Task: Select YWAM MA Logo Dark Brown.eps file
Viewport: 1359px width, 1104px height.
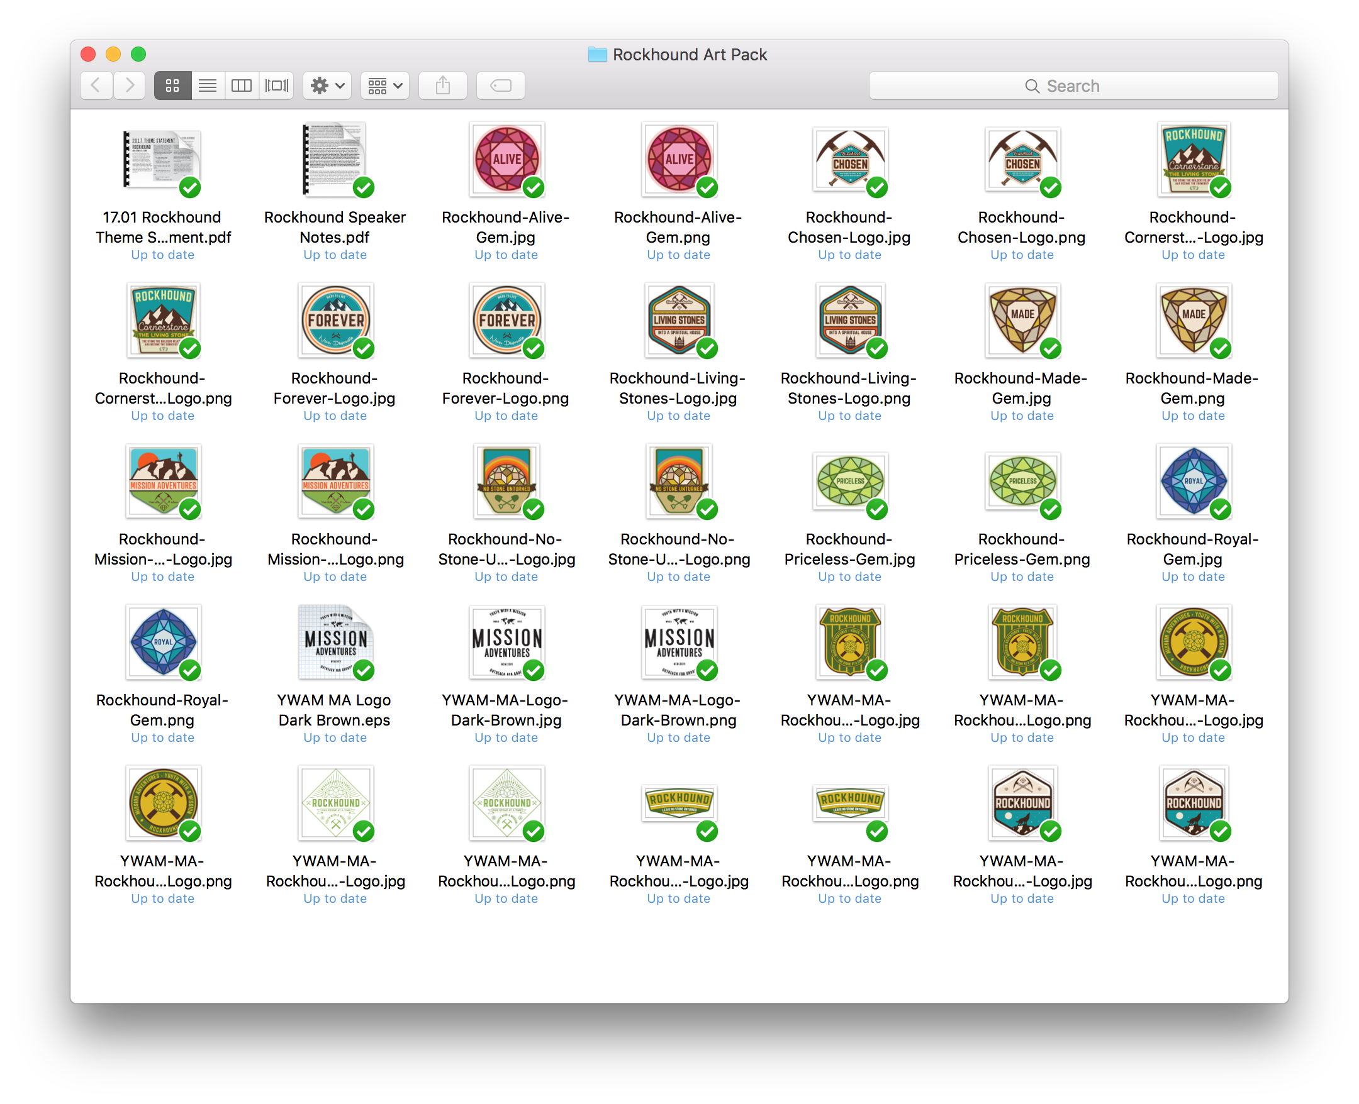Action: (x=335, y=642)
